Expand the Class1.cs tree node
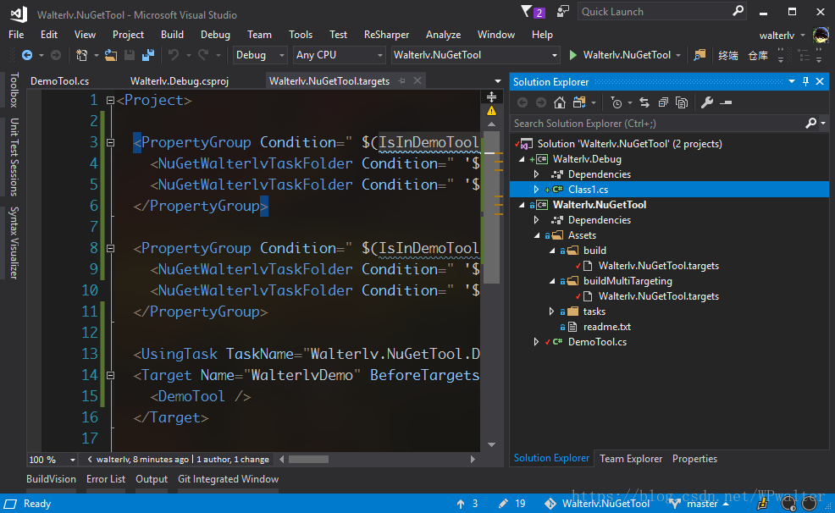Screen dimensions: 835x513 [x=536, y=190]
